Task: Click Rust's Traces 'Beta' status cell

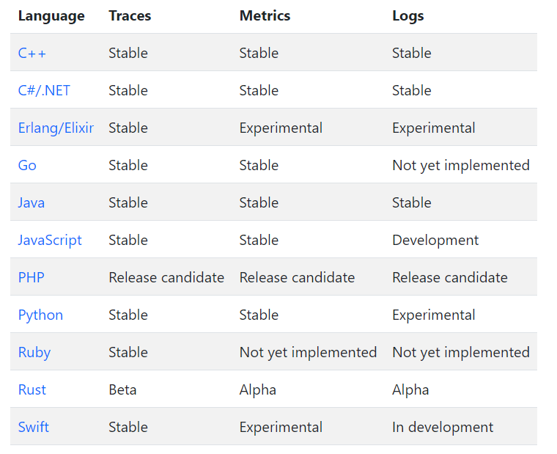Action: coord(122,389)
